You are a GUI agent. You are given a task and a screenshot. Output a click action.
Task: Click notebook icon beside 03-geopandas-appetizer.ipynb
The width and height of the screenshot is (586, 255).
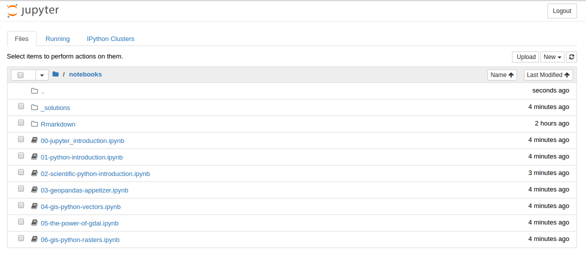point(34,189)
